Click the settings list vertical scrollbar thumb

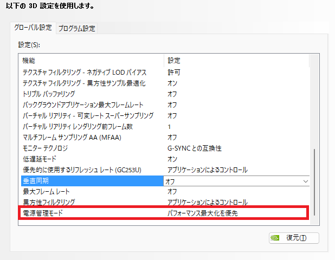pos(314,182)
